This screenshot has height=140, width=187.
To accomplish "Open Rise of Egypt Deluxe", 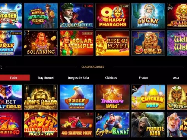I will (x=112, y=43).
